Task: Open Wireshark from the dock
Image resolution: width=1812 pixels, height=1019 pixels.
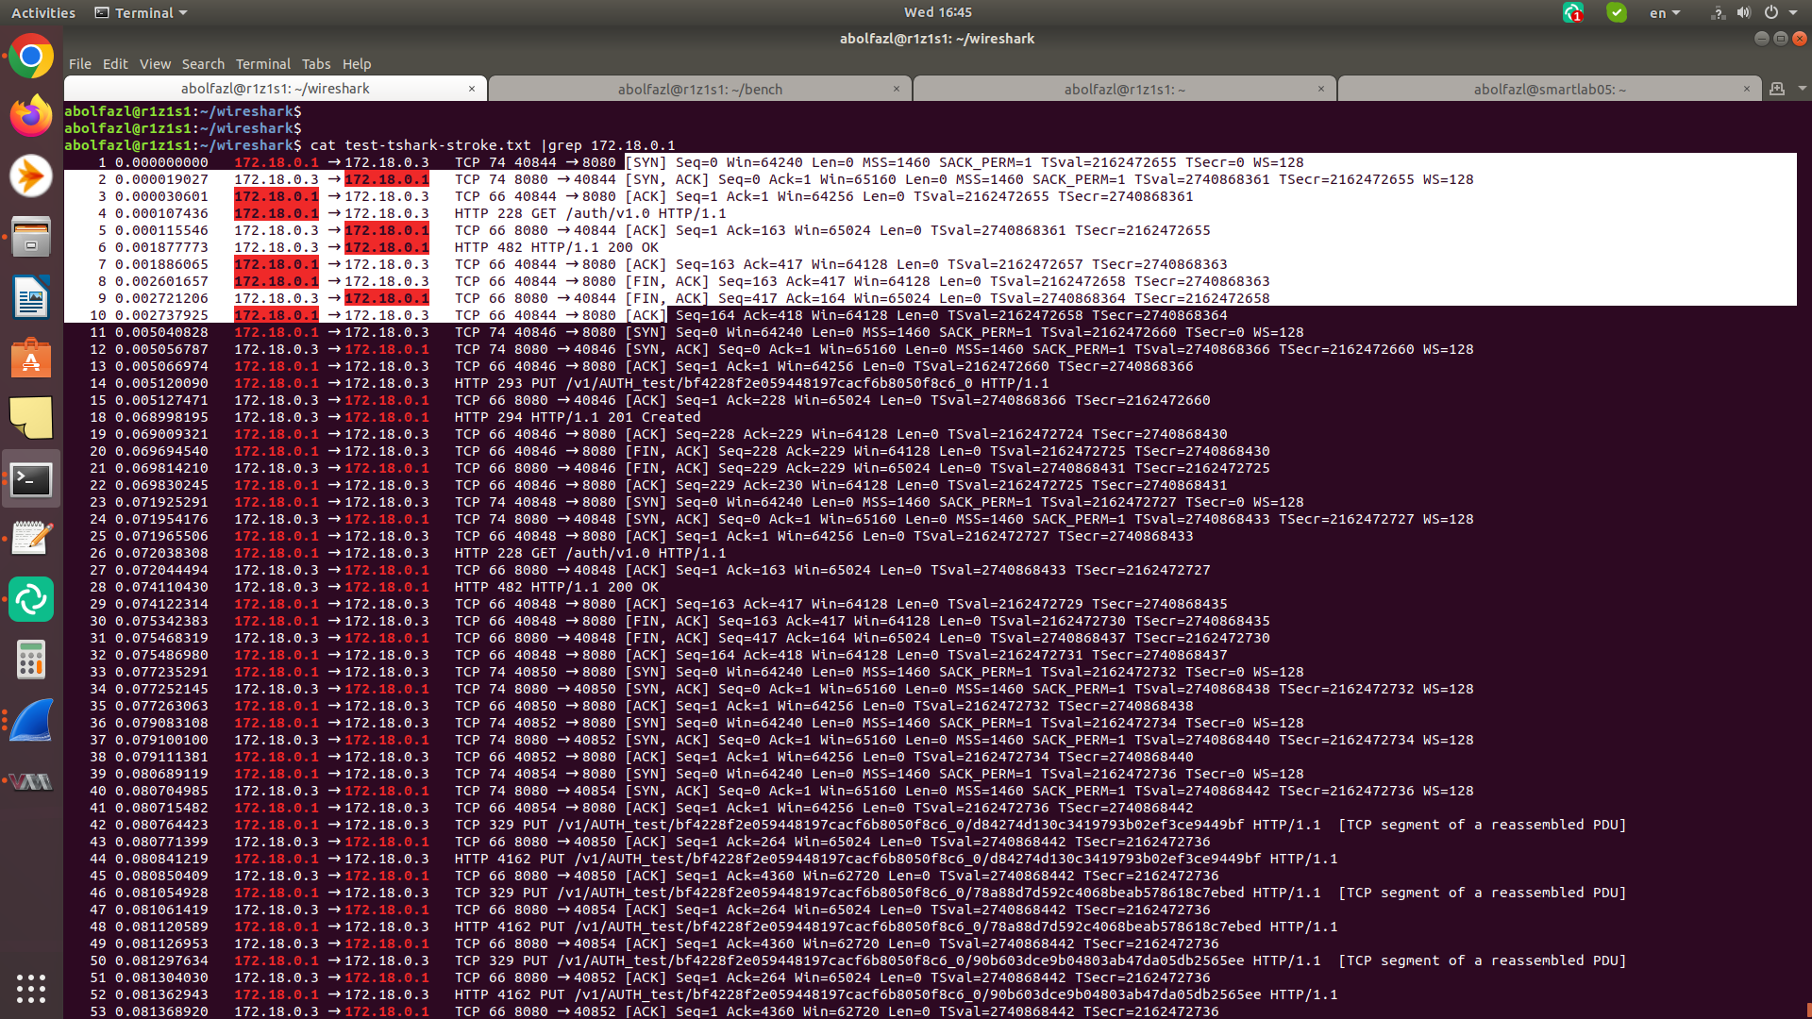Action: [x=31, y=722]
